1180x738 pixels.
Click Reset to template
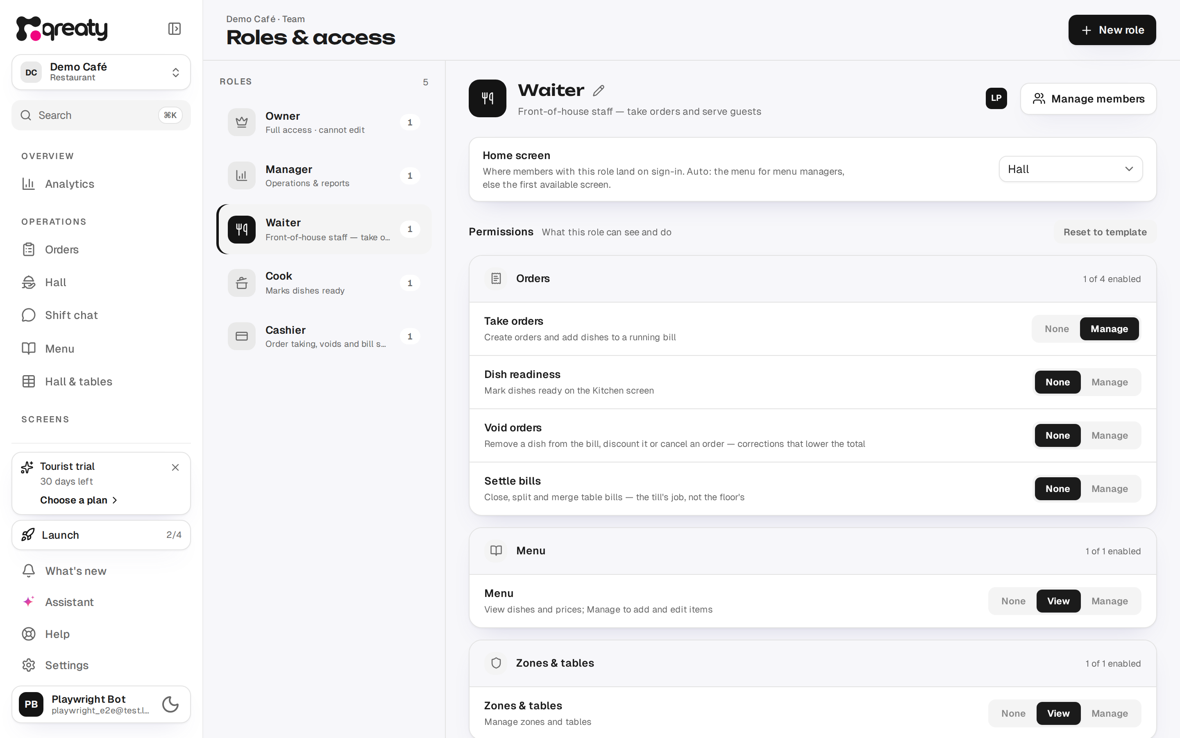[x=1105, y=232]
